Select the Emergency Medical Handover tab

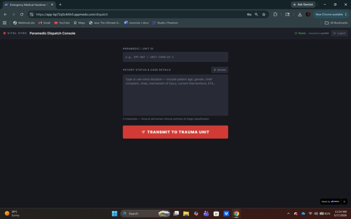point(29,5)
